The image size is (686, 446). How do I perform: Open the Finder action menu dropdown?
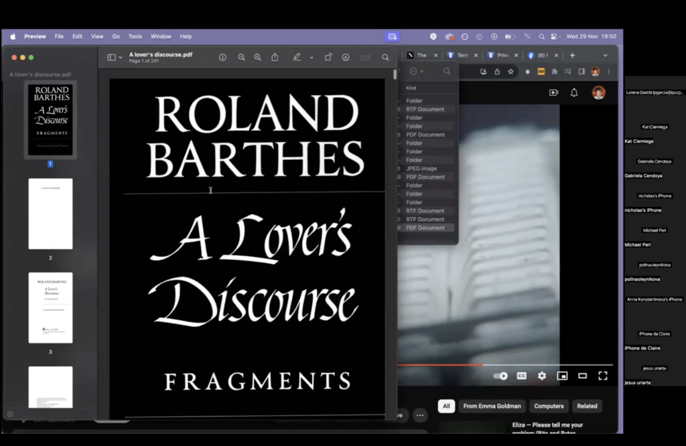pyautogui.click(x=417, y=71)
